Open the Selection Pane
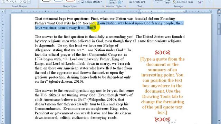This screenshot has height=124, width=221. tap(183, 2)
